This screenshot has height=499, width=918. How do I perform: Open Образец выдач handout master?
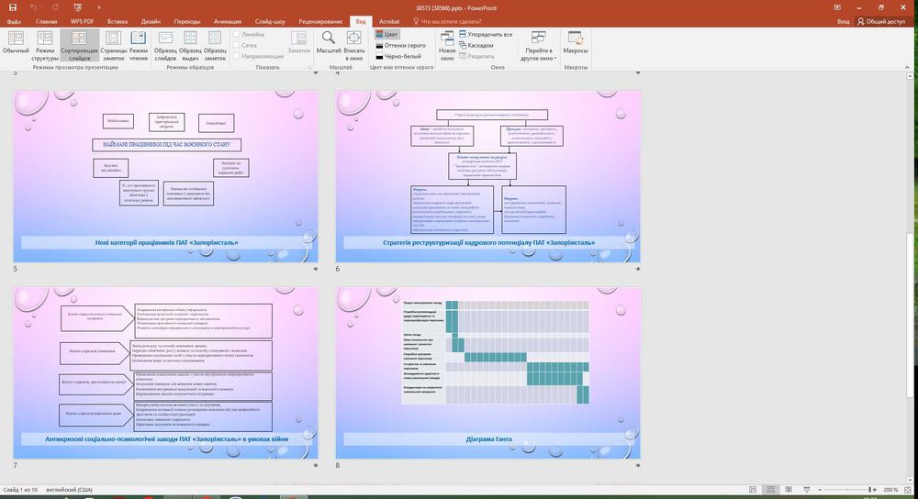pos(190,45)
